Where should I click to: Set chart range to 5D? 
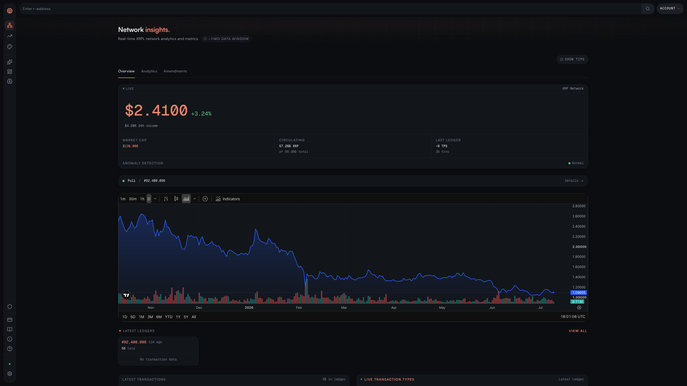click(x=133, y=317)
